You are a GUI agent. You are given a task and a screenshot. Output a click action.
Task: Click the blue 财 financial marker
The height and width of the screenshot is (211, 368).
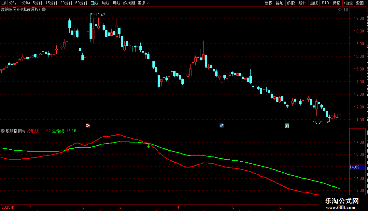click(x=221, y=126)
